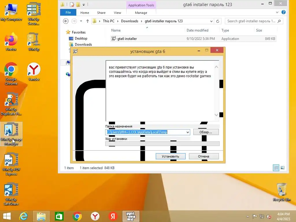Go up one folder level in Explorer
Image resolution: width=296 pixels, height=222 pixels.
87,21
